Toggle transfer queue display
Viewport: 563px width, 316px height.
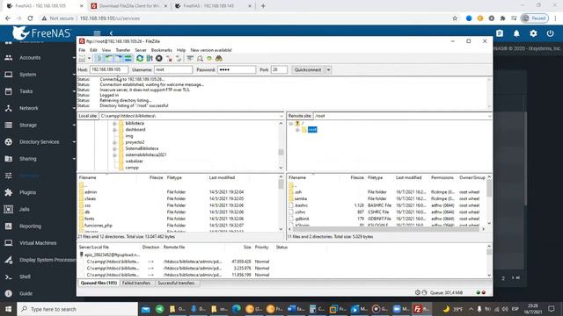click(128, 59)
